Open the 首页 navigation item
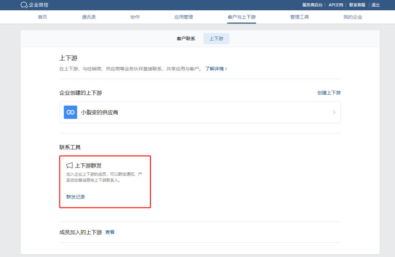 (42, 17)
